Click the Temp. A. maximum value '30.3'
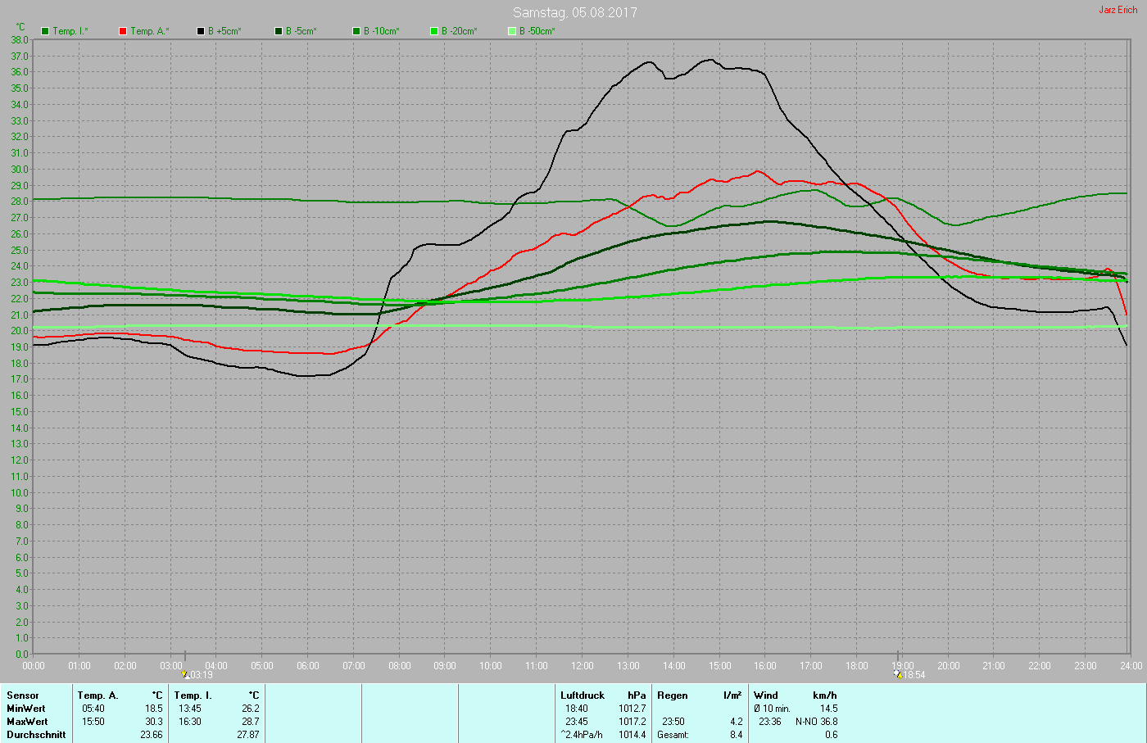This screenshot has height=743, width=1147. coord(154,722)
